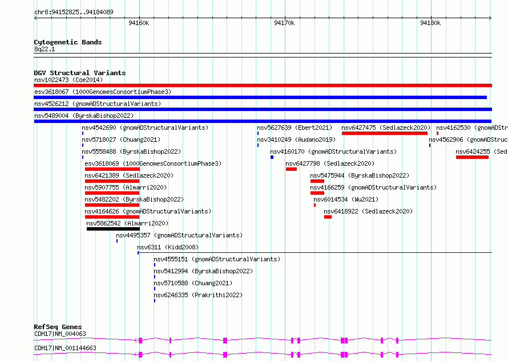Click the red bar under nsv6418922
This screenshot has height=361, width=508.
[328, 217]
